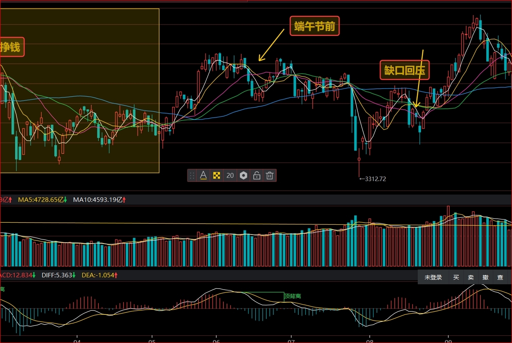Click the 04 month label on time axis

[x=77, y=342]
